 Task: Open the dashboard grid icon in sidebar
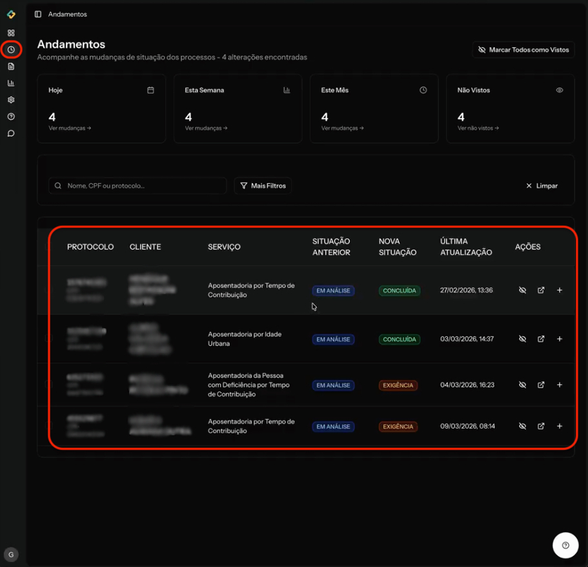pos(11,33)
